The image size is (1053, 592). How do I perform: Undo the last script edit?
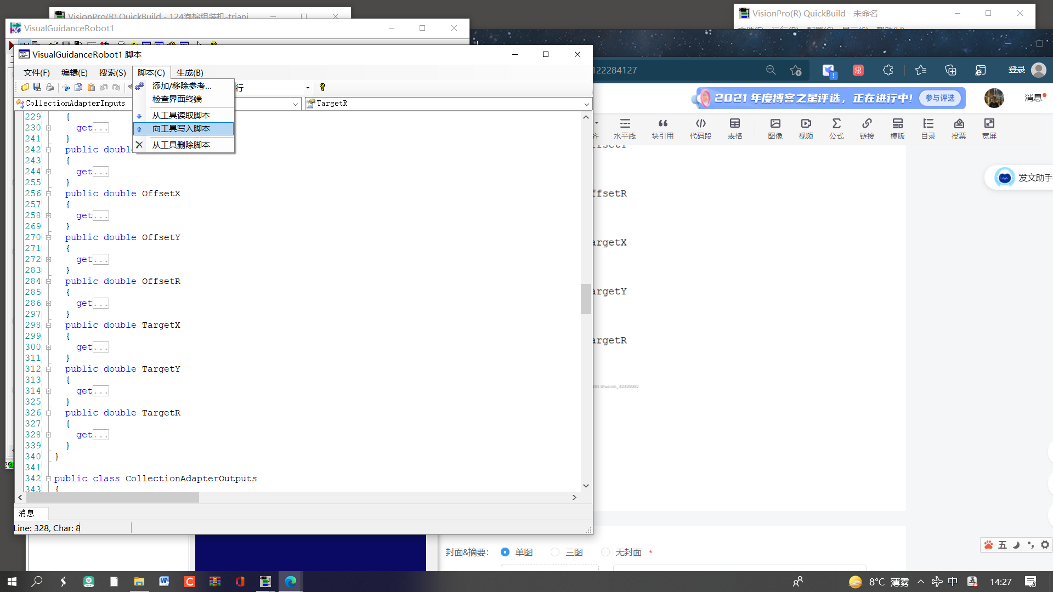point(104,87)
